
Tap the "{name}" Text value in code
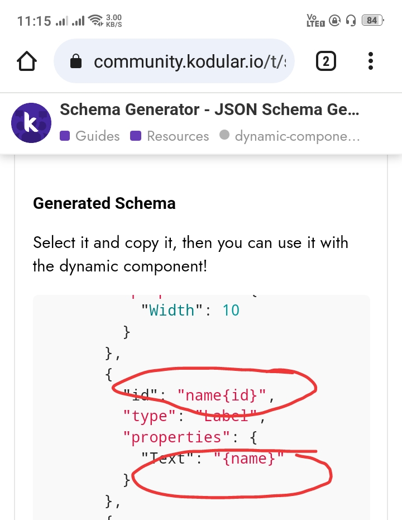click(x=248, y=459)
